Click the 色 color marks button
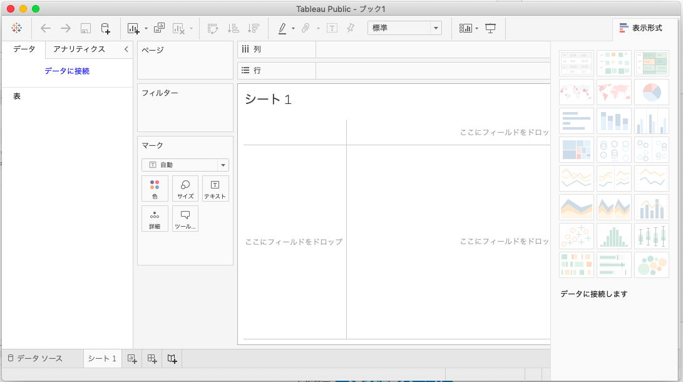 pyautogui.click(x=155, y=188)
